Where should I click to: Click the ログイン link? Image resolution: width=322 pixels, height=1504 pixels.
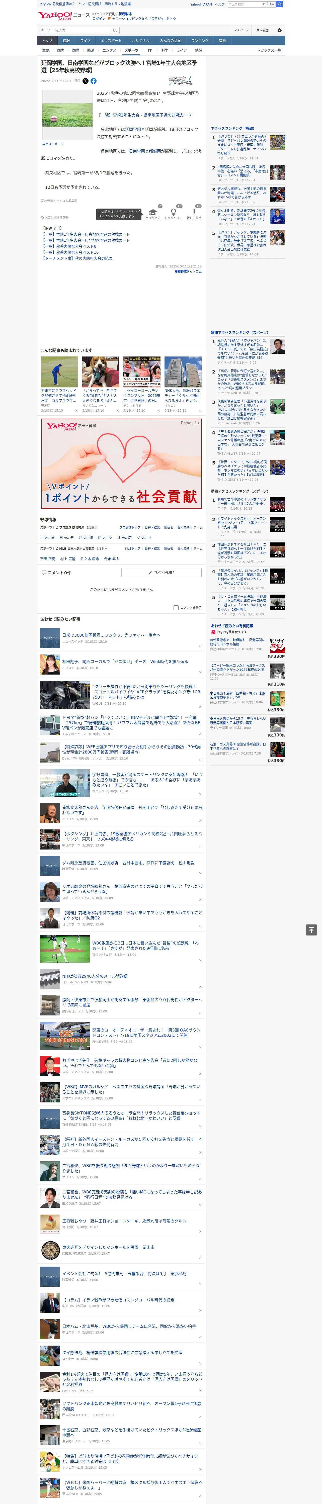(x=99, y=19)
